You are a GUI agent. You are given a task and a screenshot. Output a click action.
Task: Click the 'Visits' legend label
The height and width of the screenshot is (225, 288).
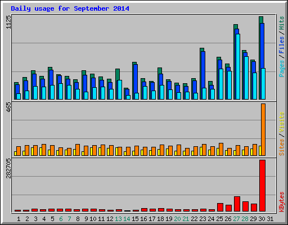click(282, 123)
